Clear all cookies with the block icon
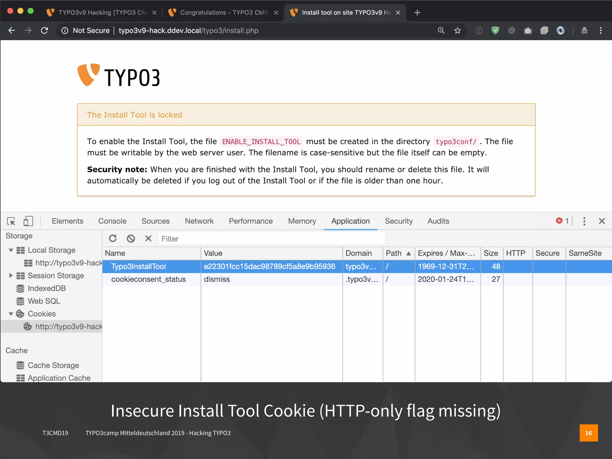612x459 pixels. (x=131, y=238)
